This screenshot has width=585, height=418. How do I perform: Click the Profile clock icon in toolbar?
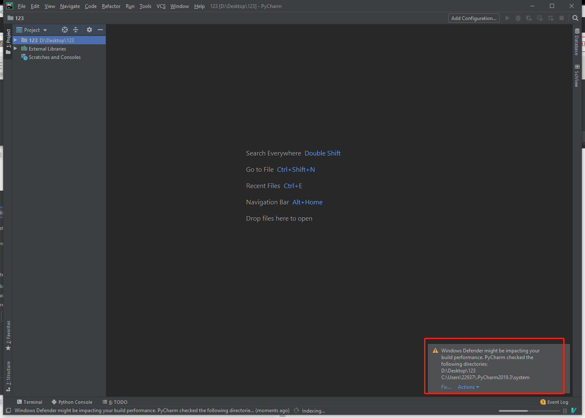540,18
